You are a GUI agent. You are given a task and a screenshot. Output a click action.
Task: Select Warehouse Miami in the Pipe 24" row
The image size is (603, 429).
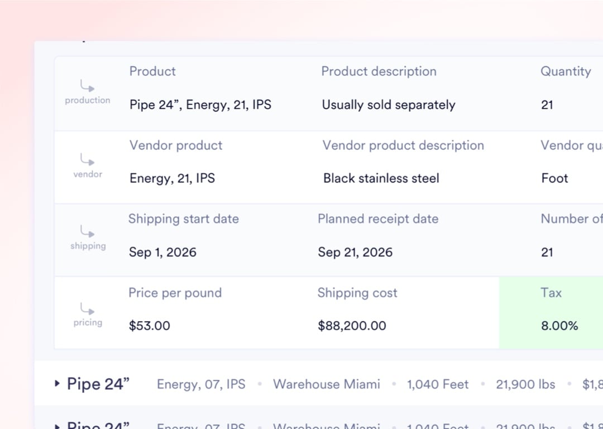click(x=327, y=384)
